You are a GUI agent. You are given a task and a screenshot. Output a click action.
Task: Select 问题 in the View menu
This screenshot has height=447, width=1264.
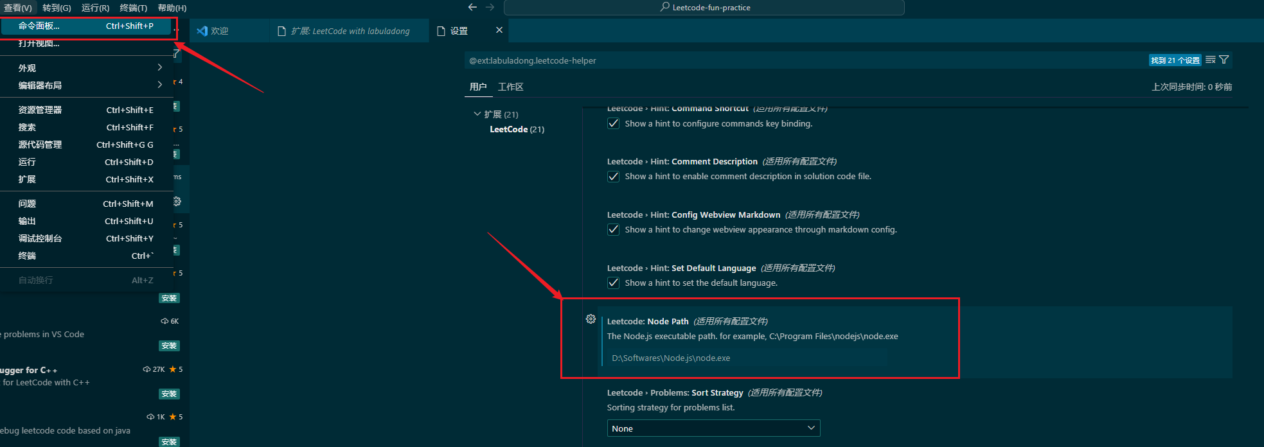click(x=87, y=204)
